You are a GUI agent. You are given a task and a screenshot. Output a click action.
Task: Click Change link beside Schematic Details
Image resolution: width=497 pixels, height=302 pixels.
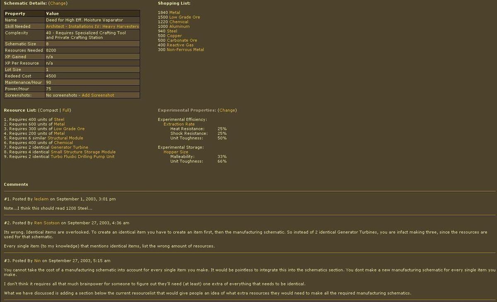[58, 3]
